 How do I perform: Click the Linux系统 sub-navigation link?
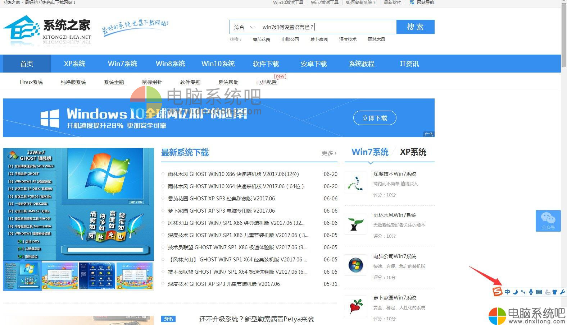pyautogui.click(x=31, y=82)
